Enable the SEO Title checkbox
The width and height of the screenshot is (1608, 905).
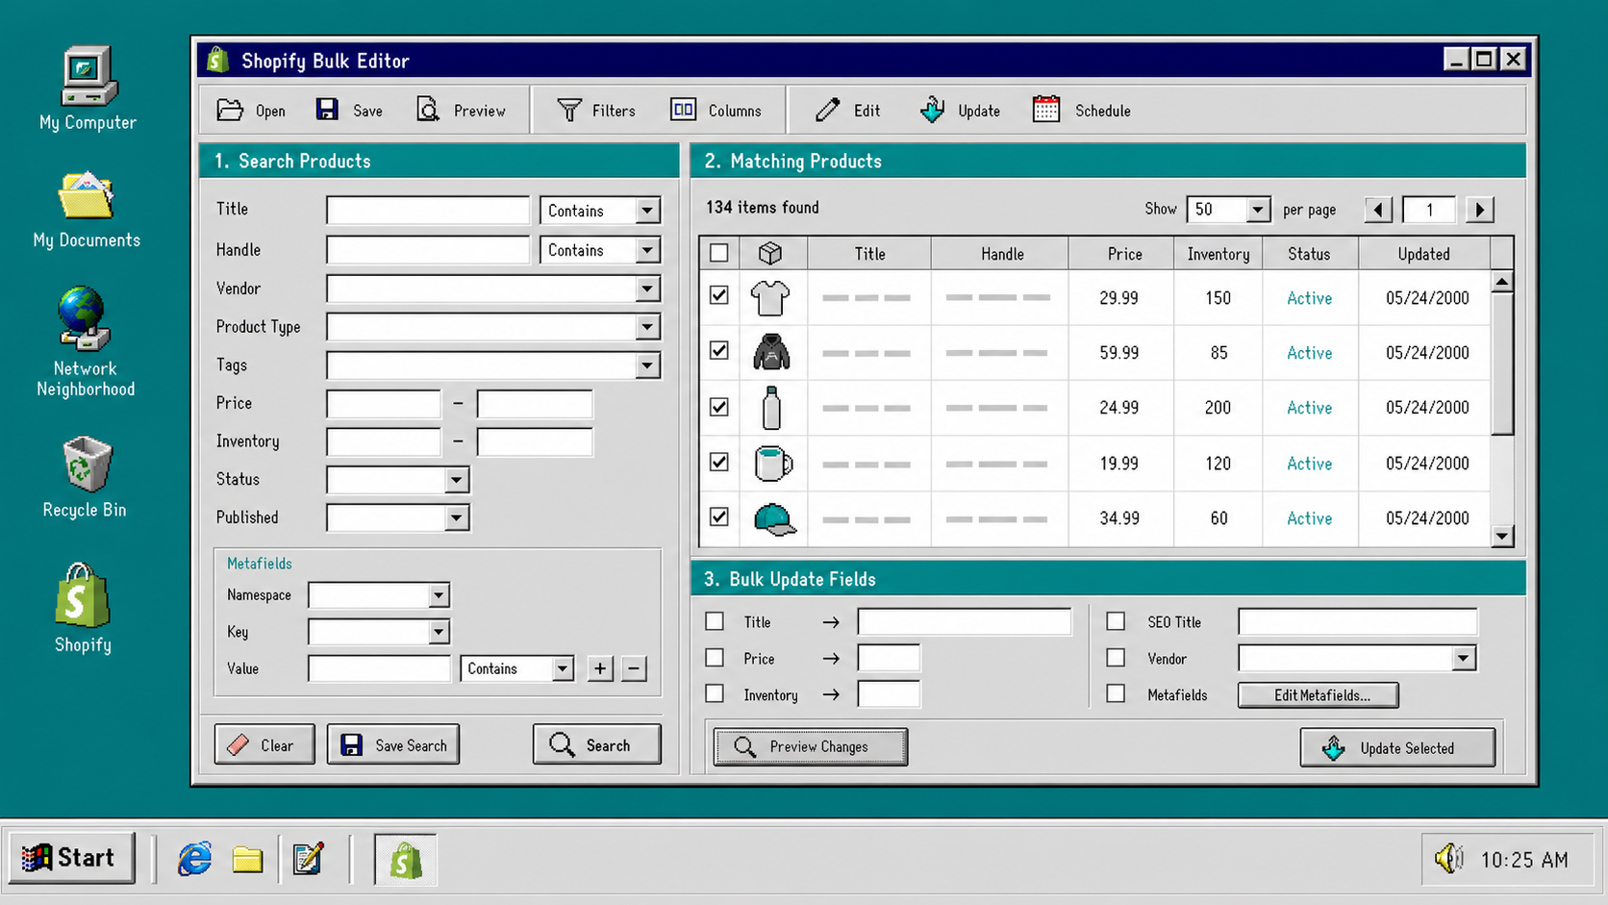[x=1116, y=621]
